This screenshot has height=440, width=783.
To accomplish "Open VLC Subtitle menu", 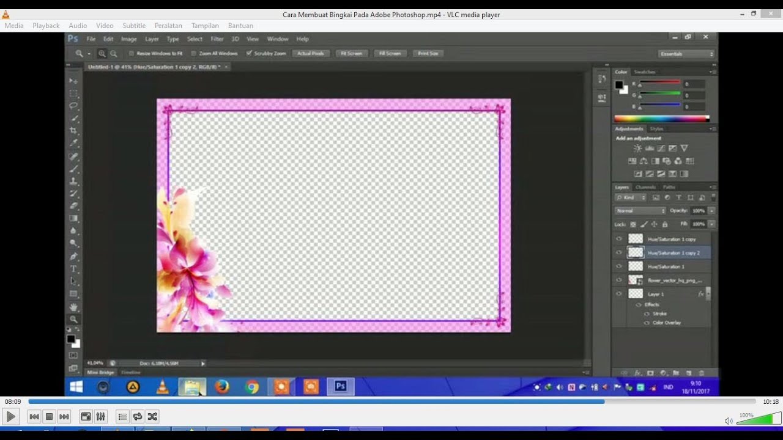I will [134, 26].
